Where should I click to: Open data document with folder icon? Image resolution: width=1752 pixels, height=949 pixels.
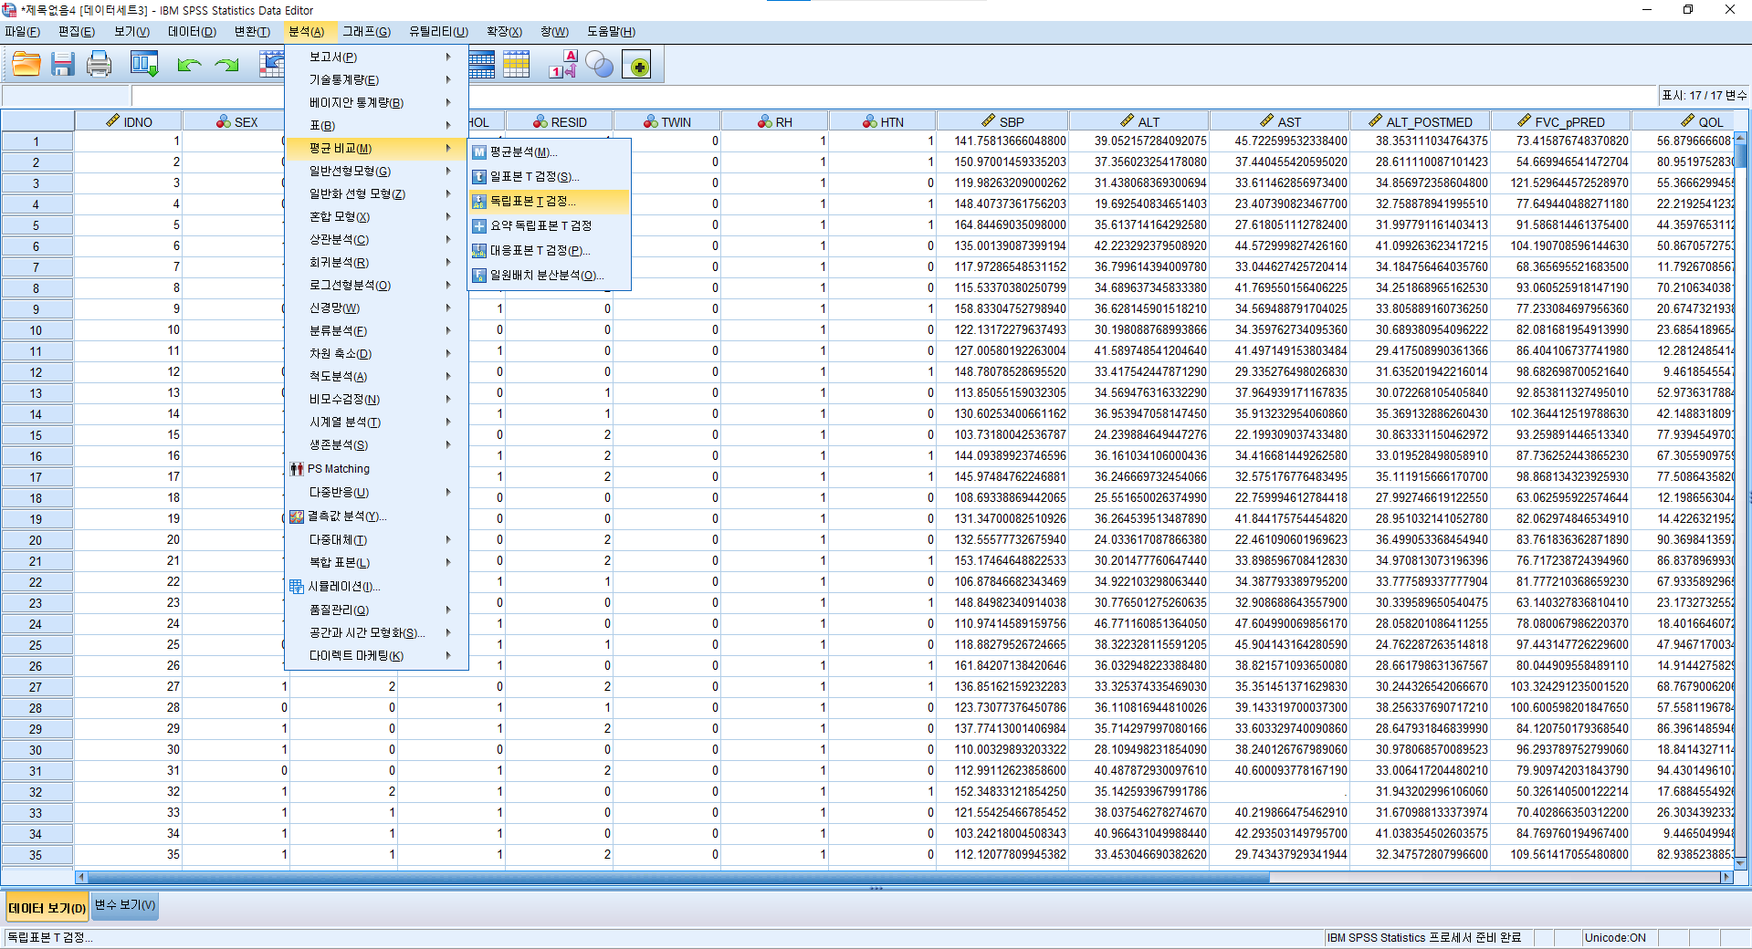point(26,65)
